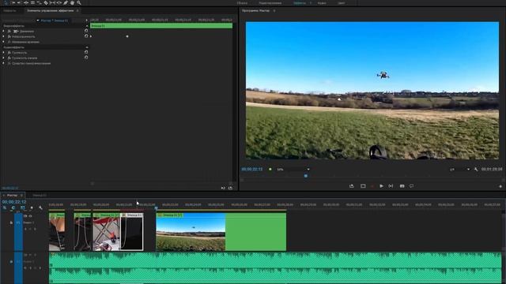Toggle the fx switch for Opacity

(9, 36)
